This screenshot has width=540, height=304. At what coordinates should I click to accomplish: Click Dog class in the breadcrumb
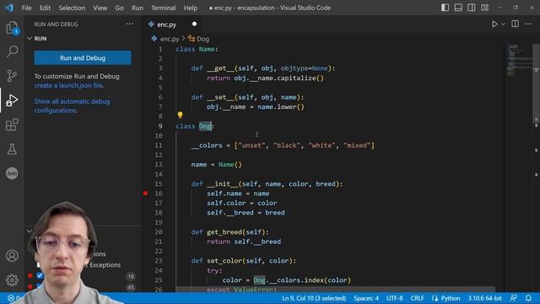click(202, 39)
